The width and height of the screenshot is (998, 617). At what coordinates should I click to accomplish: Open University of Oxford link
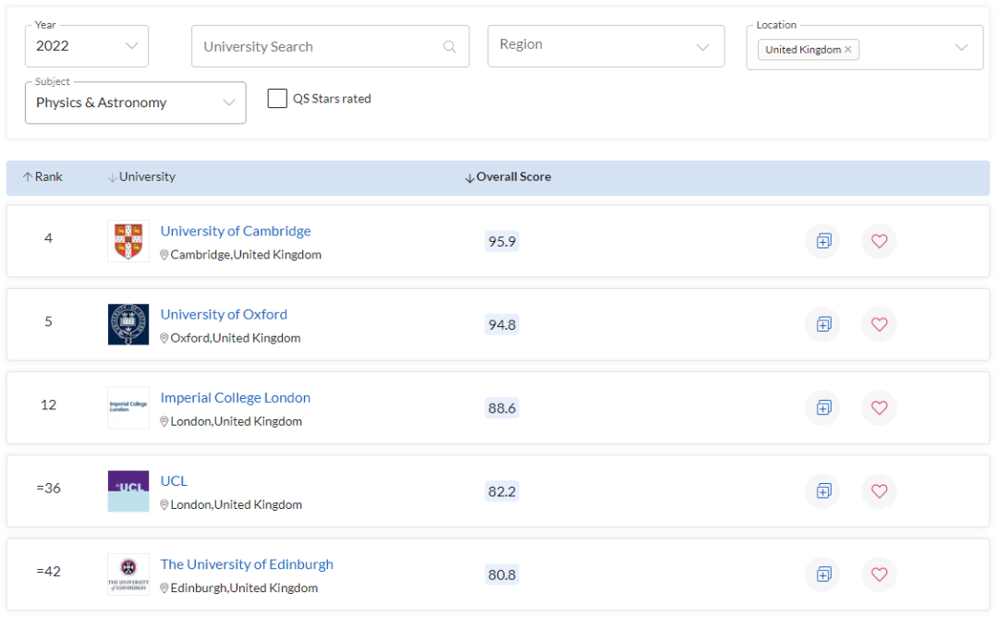coord(224,314)
